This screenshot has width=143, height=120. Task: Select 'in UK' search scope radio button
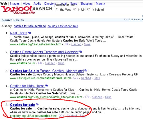(75, 9)
